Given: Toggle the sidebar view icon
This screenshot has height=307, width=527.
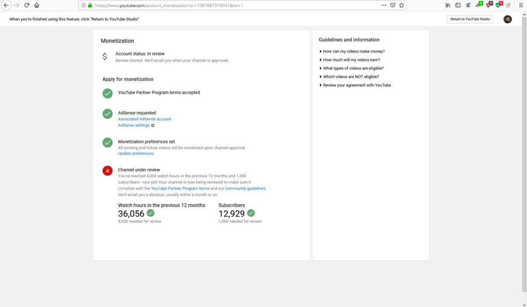Looking at the screenshot, I should click(458, 6).
